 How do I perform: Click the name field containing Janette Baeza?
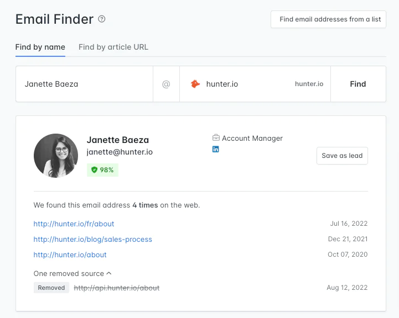click(84, 84)
